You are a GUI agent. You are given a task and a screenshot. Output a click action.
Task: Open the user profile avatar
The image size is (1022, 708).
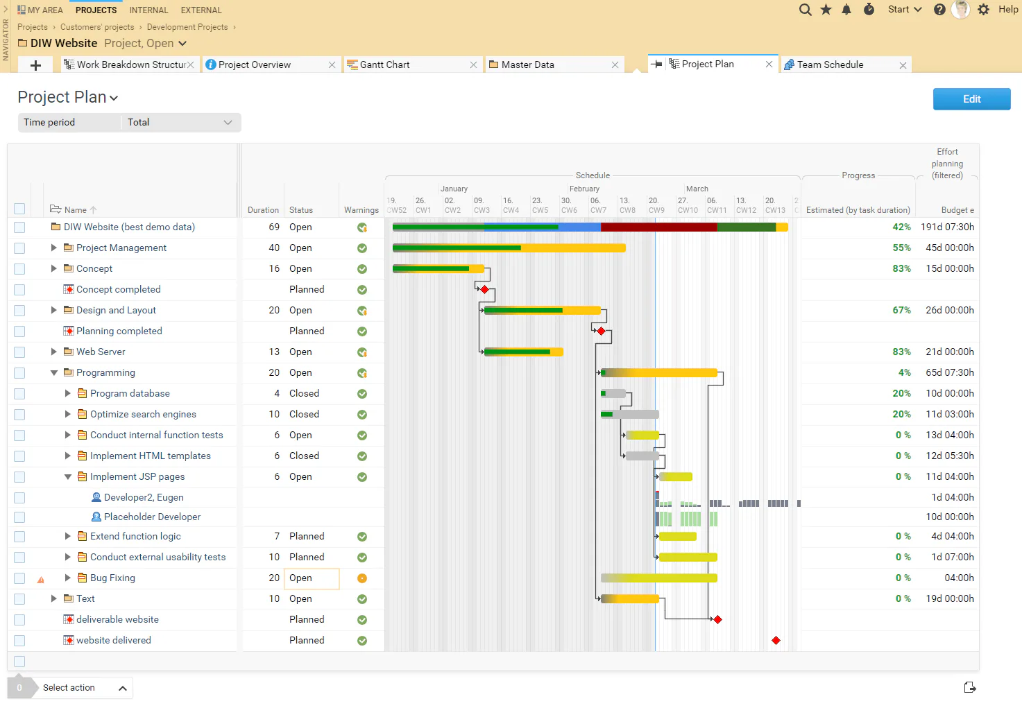960,9
